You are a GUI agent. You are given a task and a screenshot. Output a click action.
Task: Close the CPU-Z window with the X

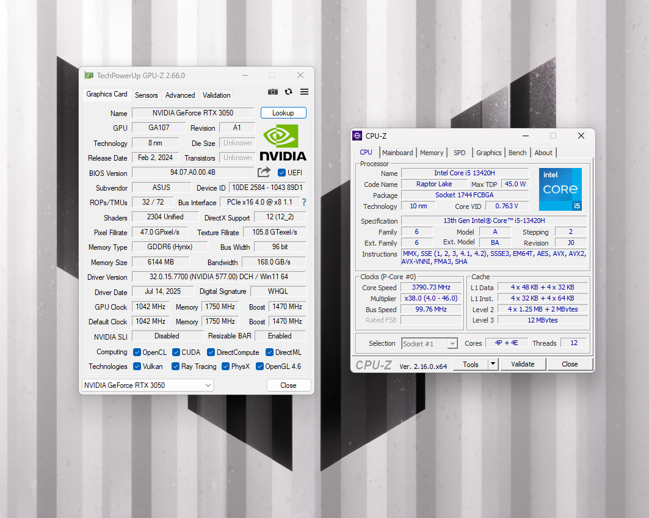click(581, 136)
